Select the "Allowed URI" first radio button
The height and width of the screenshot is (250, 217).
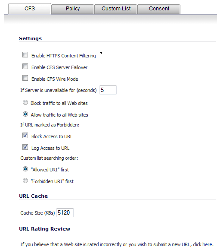(x=25, y=169)
